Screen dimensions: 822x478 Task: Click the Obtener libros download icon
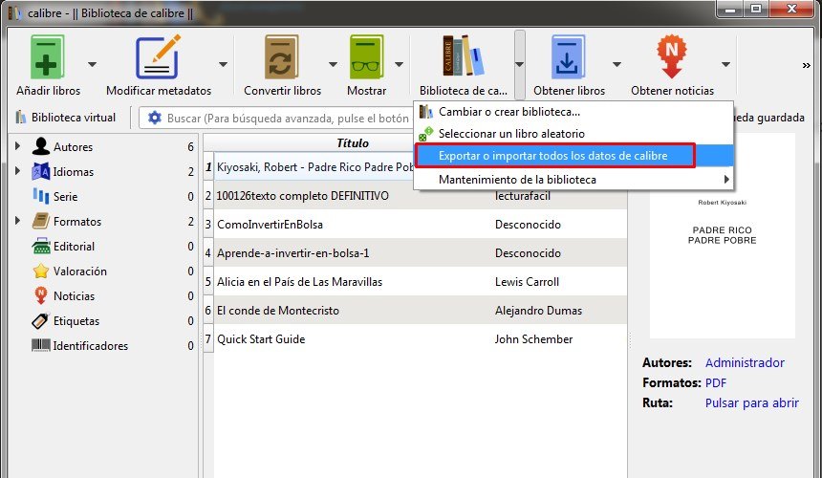(x=569, y=58)
